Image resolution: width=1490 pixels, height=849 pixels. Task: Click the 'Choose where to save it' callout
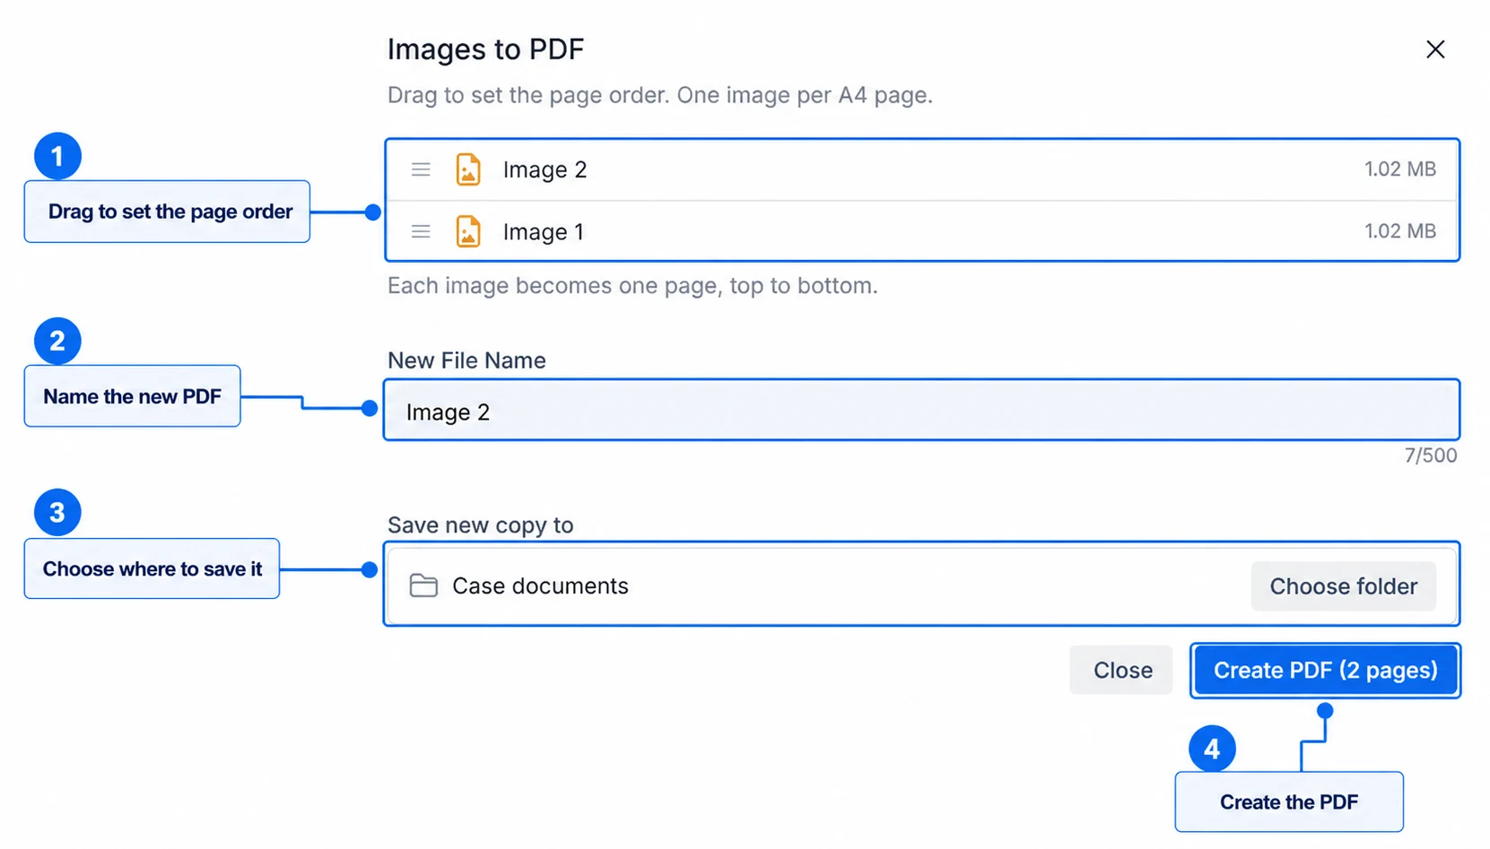[x=152, y=568]
